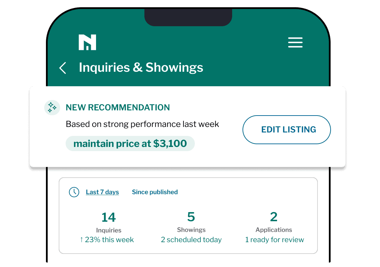Screen dimensions: 380x267
Task: Click the Based on strong performance text
Action: pos(142,124)
